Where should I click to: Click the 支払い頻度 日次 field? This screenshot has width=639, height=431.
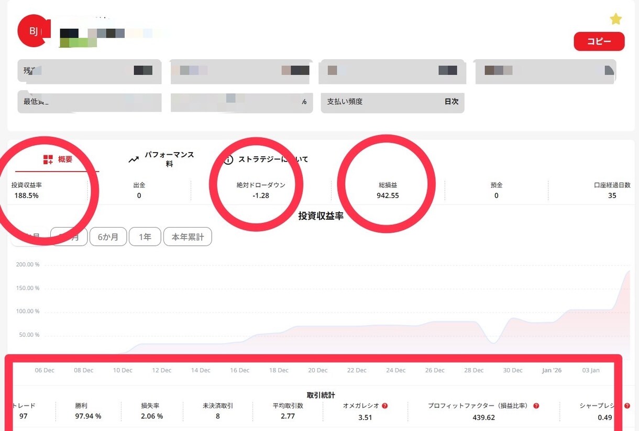click(x=393, y=102)
